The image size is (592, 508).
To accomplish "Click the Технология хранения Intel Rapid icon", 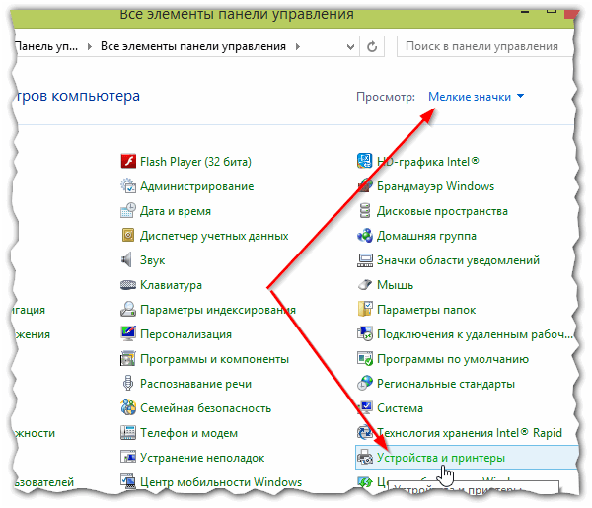I will 365,432.
